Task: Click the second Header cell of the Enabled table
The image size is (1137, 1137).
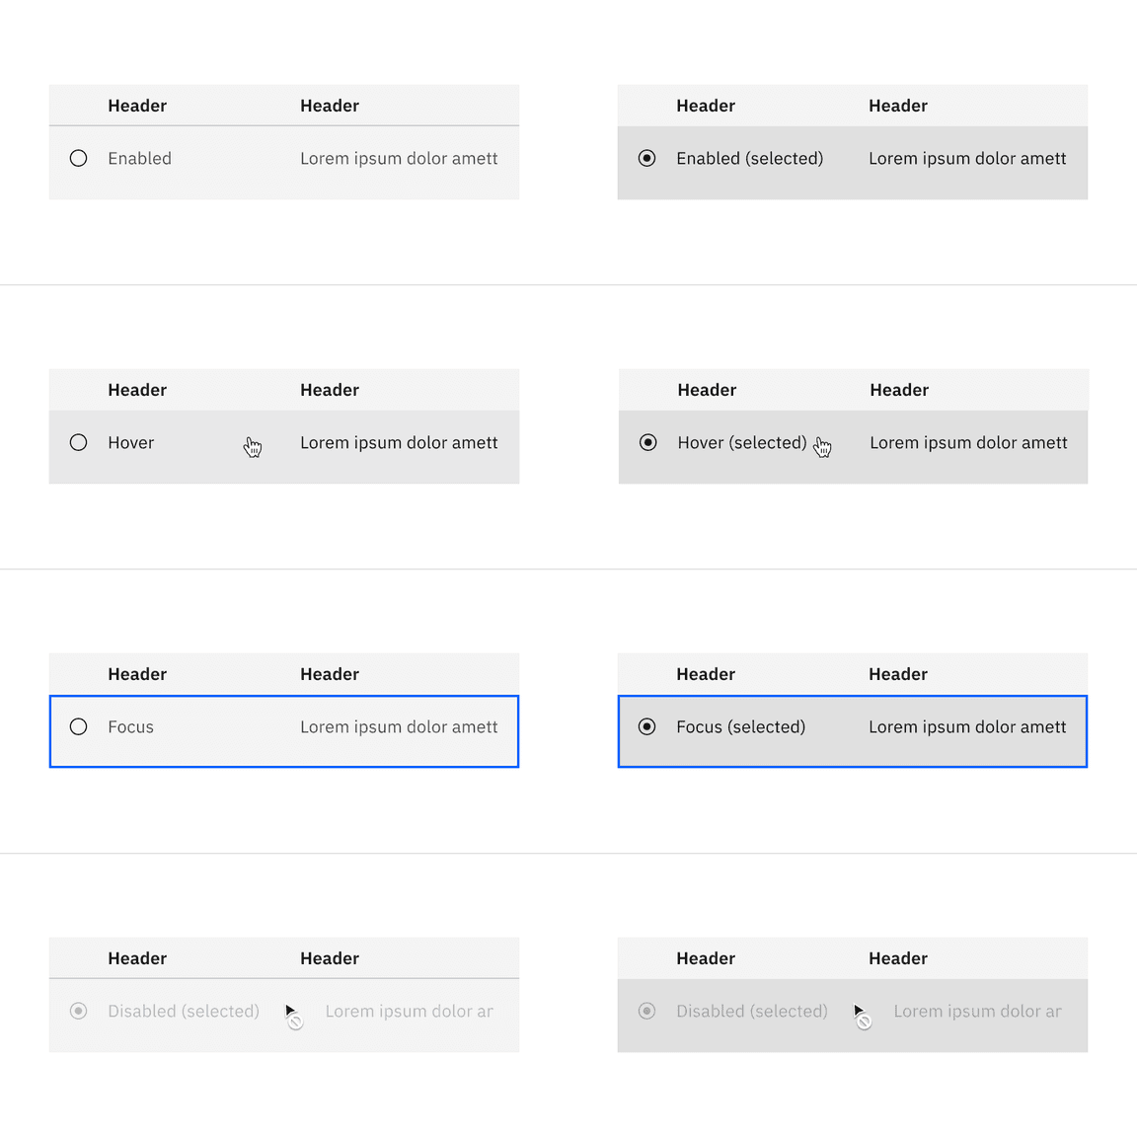Action: [x=330, y=106]
